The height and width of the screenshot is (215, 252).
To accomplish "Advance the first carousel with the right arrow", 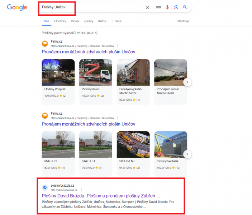I will [187, 82].
